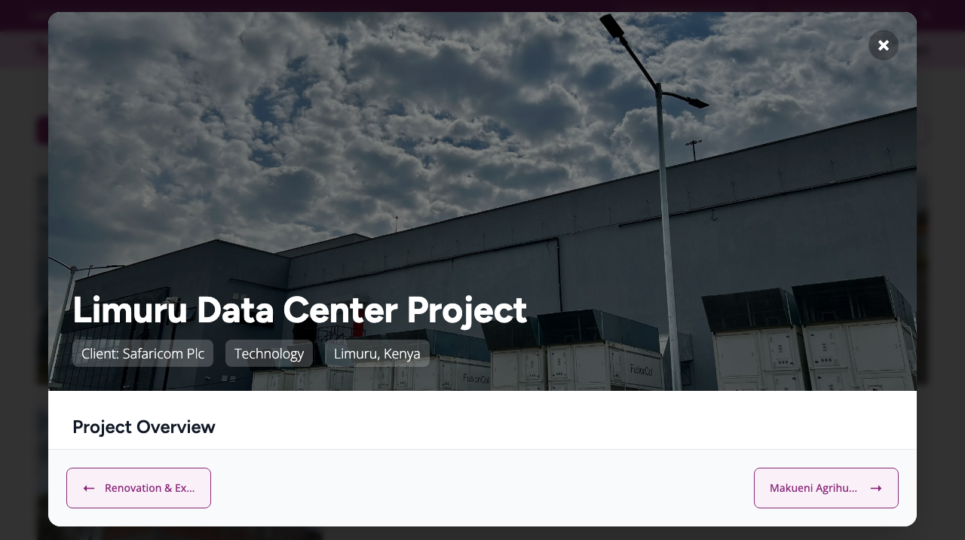Click the dimmed backdrop left of modal
Screen dimensions: 965x540
point(23,301)
